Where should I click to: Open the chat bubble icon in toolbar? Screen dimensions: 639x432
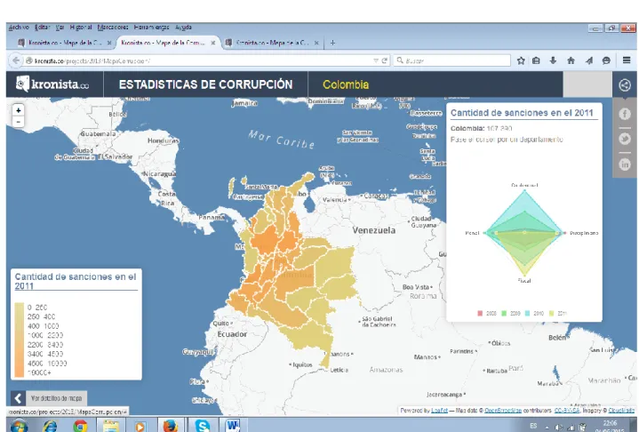606,60
